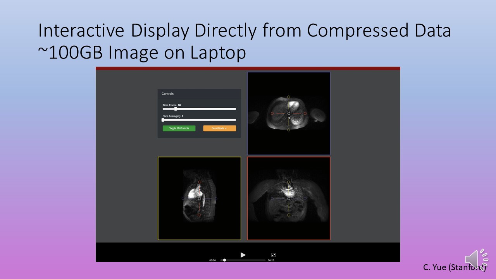Click bottom yellow handle in axial view
The width and height of the screenshot is (496, 279).
click(x=289, y=130)
